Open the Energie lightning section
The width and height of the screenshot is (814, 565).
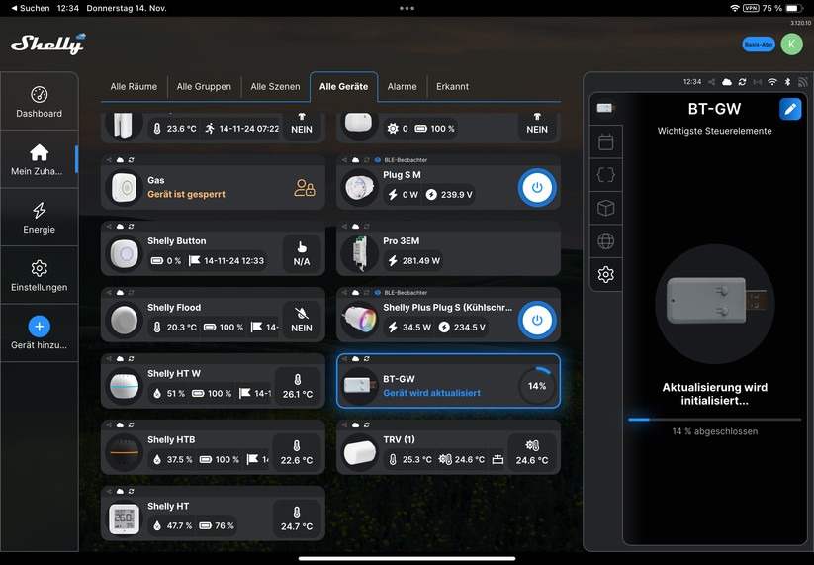(x=39, y=218)
